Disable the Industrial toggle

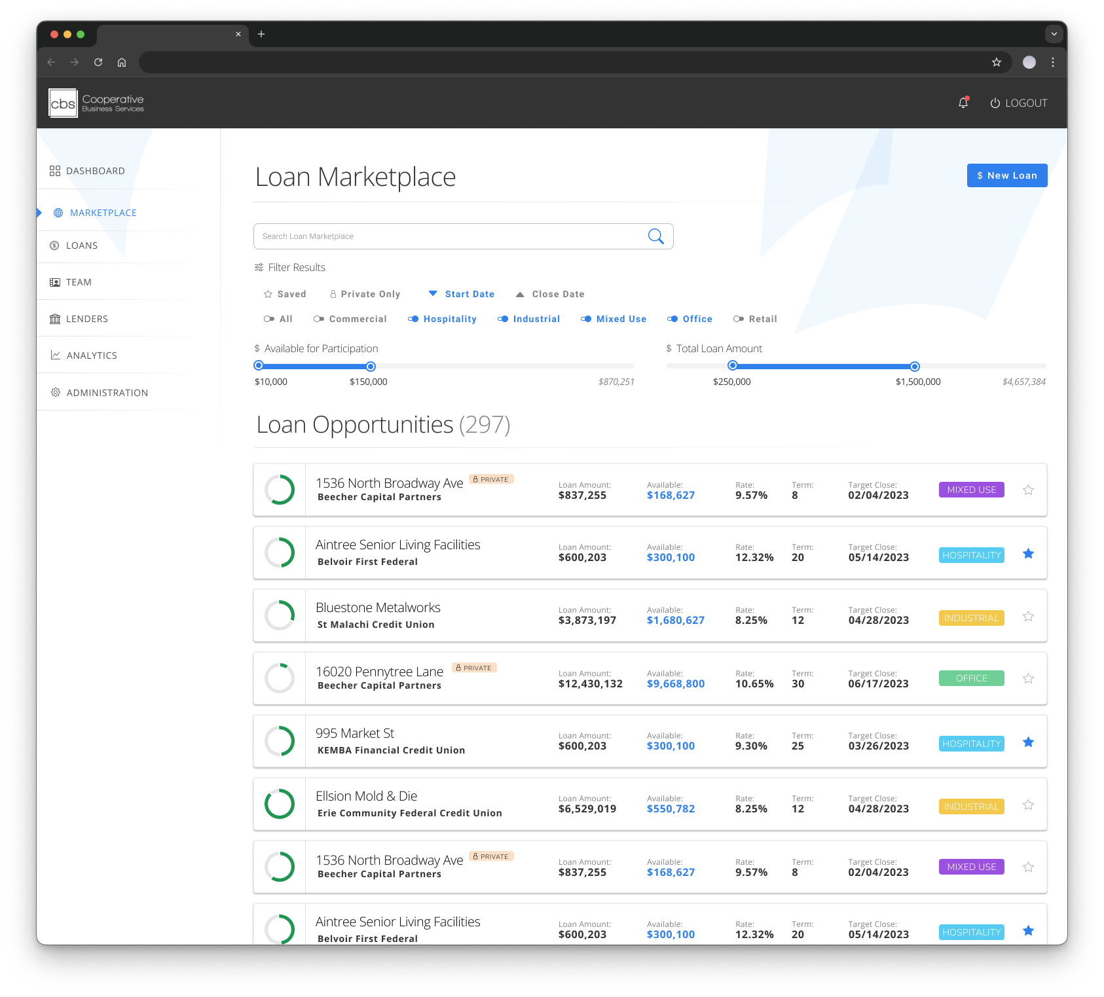tap(528, 319)
